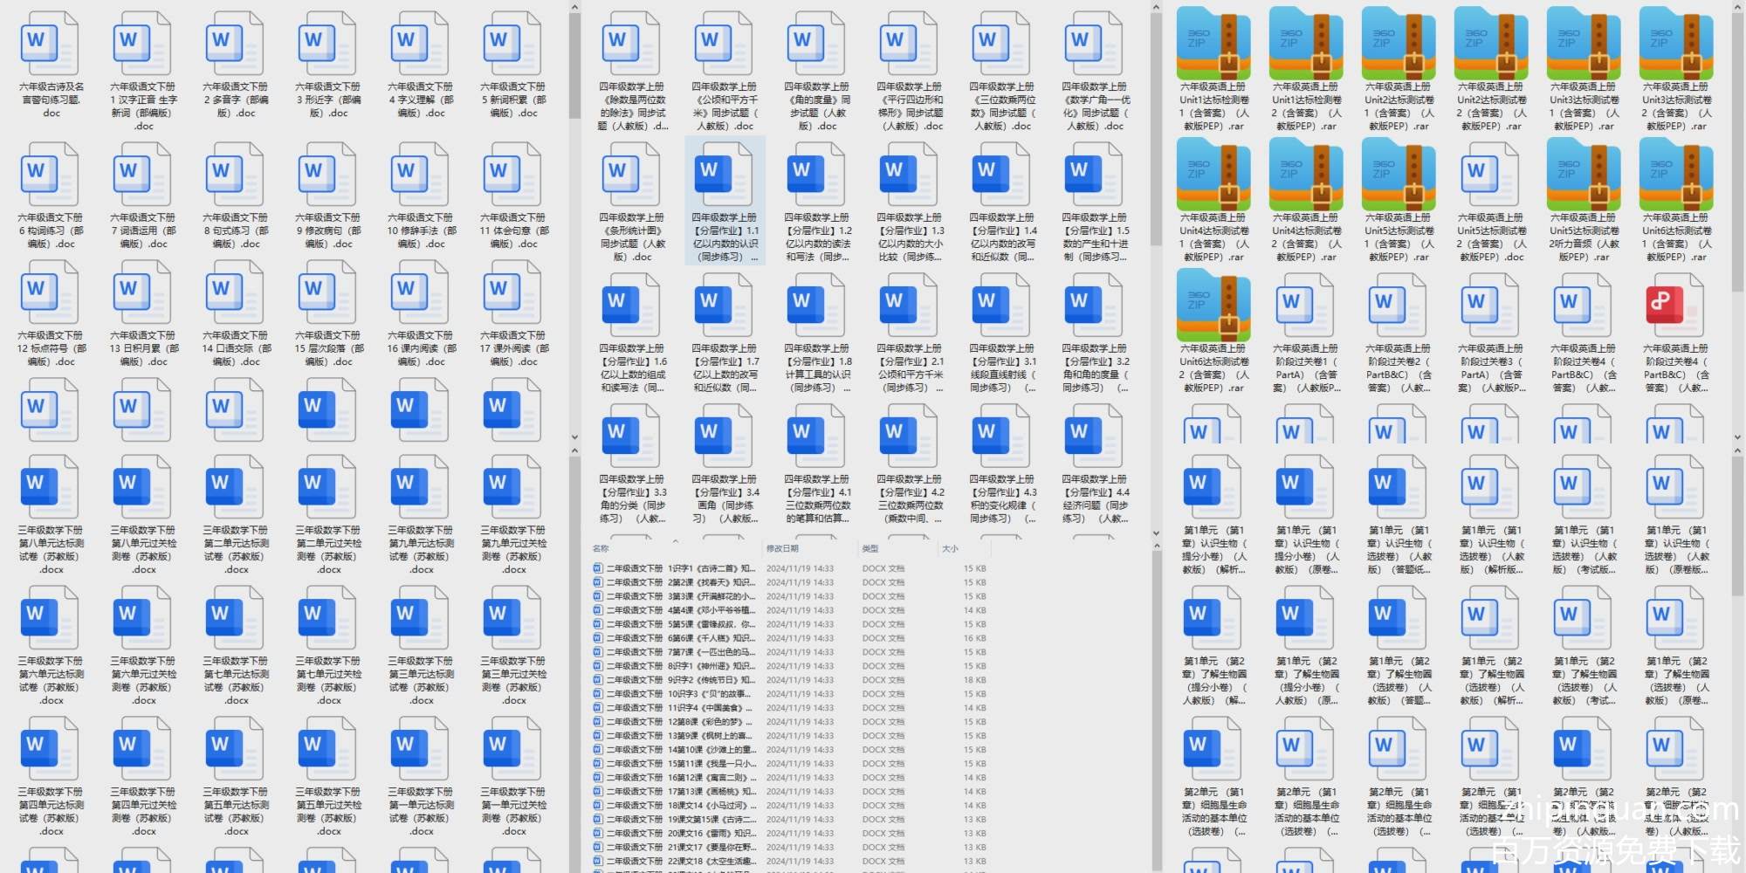Open the red 阶段过关卷4 PDF file
This screenshot has height=873, width=1746.
1675,306
